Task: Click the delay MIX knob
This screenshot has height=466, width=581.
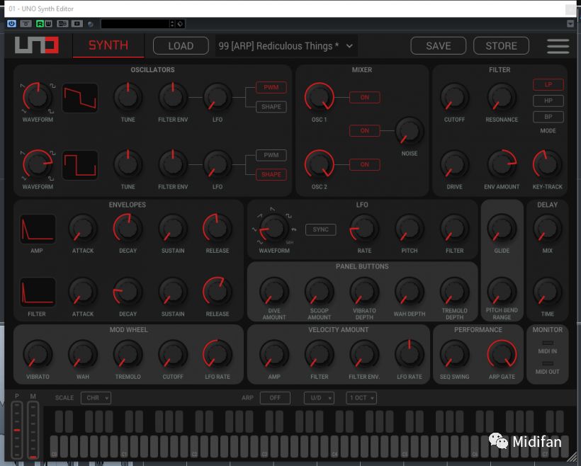Action: (x=547, y=228)
